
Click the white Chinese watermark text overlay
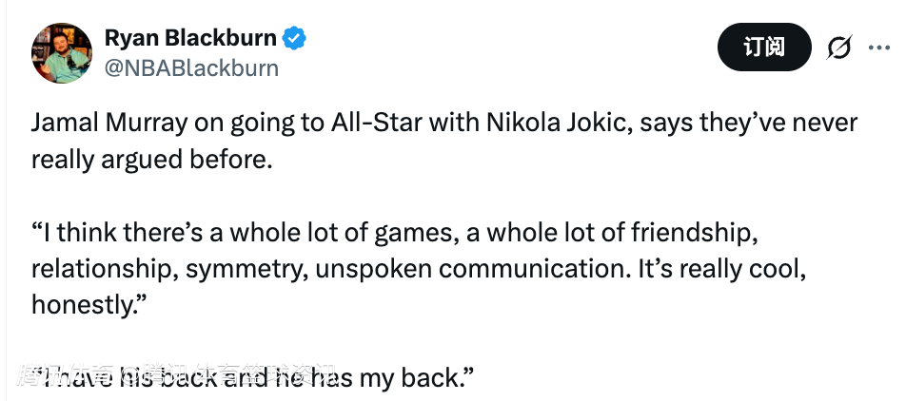click(x=176, y=372)
